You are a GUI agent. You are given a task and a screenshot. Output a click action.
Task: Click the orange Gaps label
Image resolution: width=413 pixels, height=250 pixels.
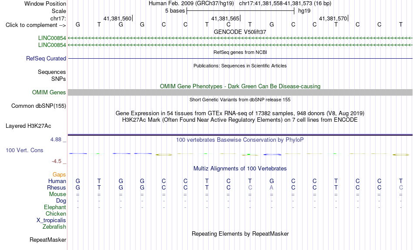[59, 175]
